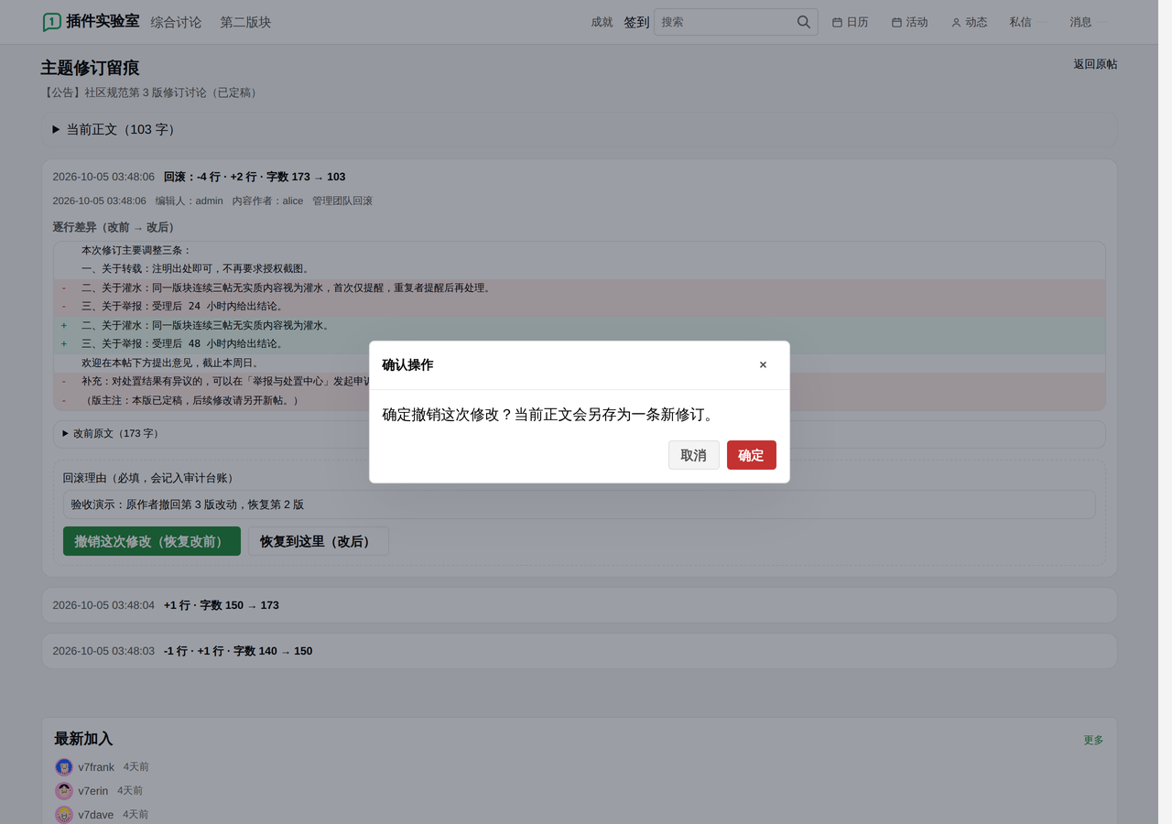Collapse the 03:48:06 回滚 revision header
Screen dimensions: 1172x824
(x=579, y=177)
